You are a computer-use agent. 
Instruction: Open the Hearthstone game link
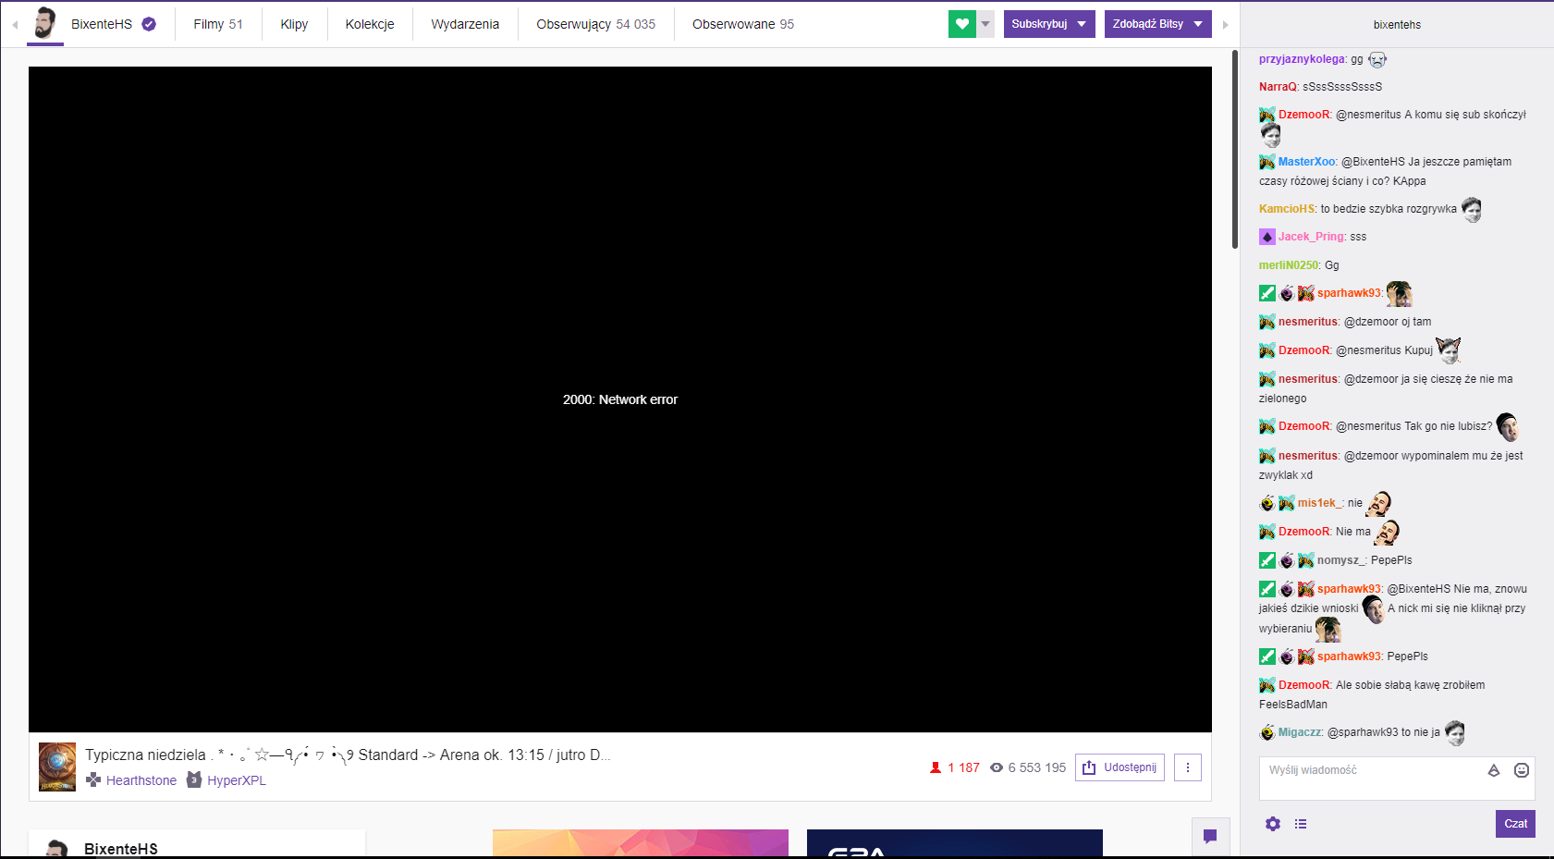141,780
